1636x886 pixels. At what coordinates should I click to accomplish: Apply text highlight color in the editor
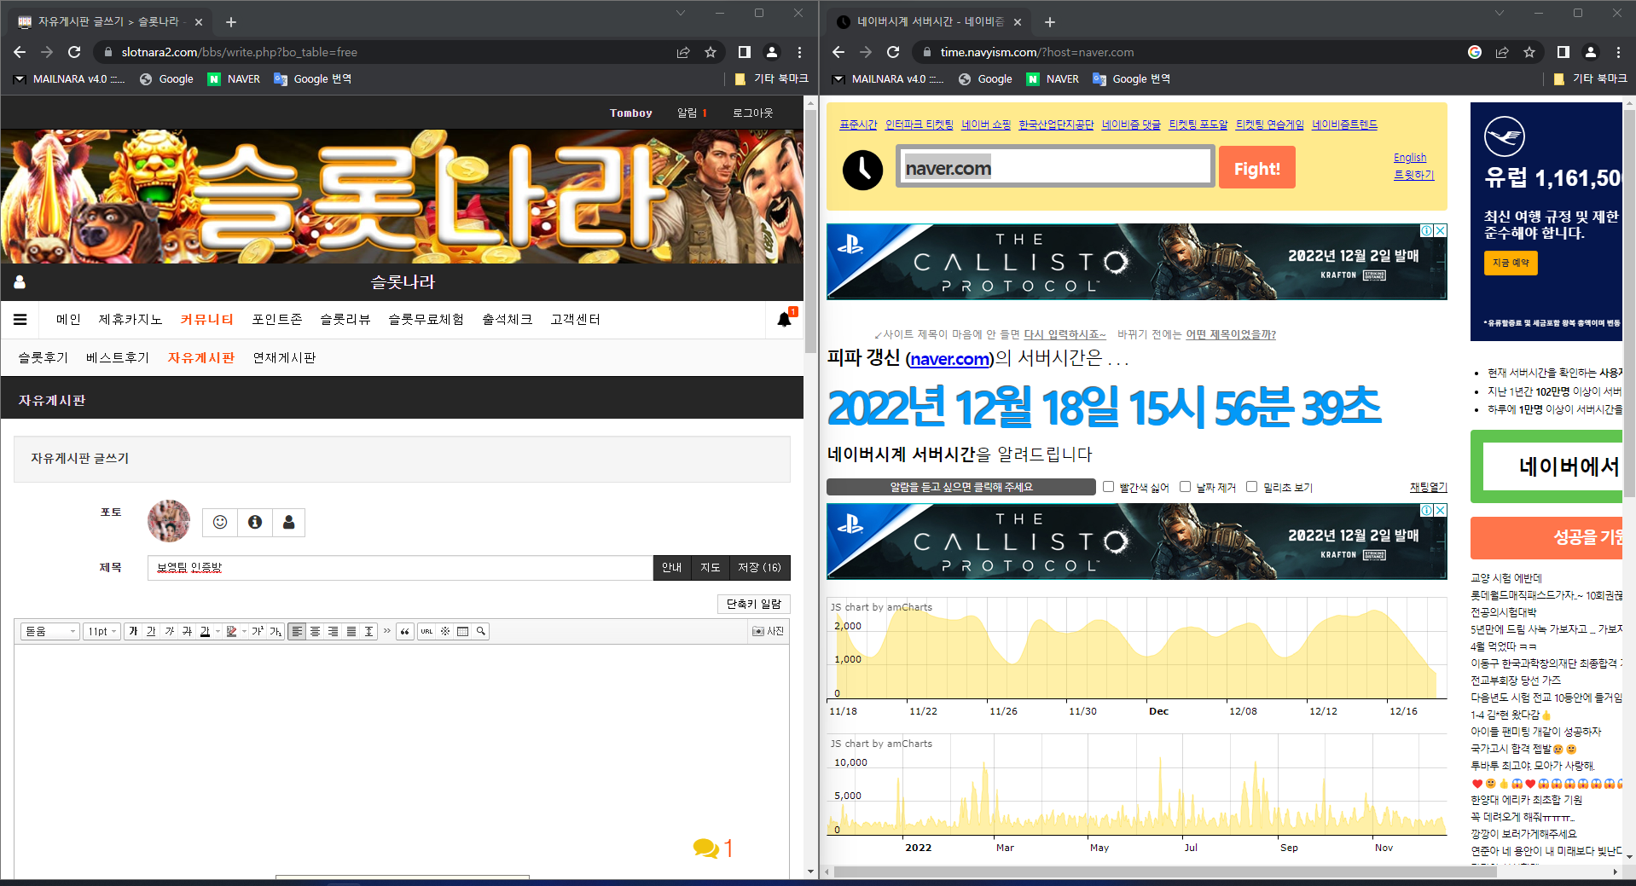(x=231, y=631)
